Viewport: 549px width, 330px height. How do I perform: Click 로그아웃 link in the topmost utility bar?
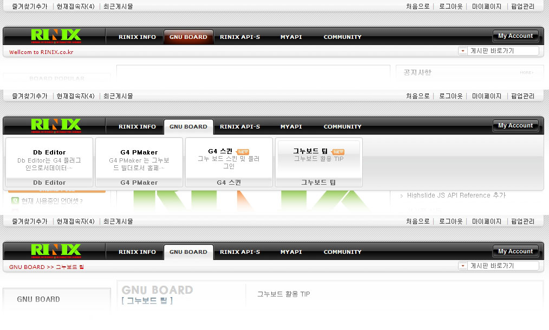(x=450, y=6)
